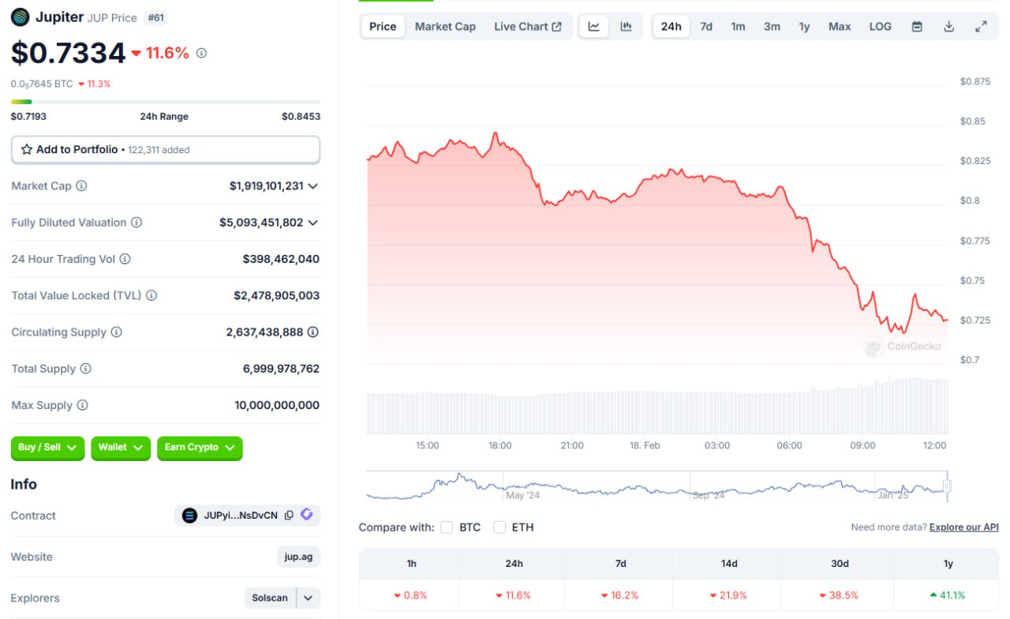Select the 7d time range
The height and width of the screenshot is (619, 1010).
point(706,26)
